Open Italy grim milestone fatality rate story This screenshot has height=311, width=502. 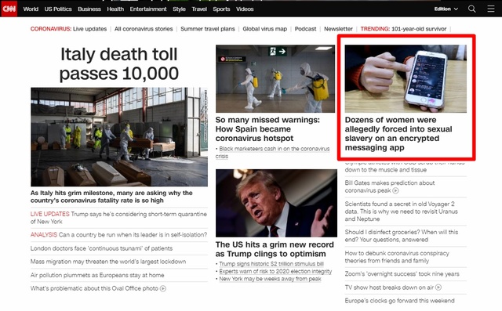coord(111,197)
